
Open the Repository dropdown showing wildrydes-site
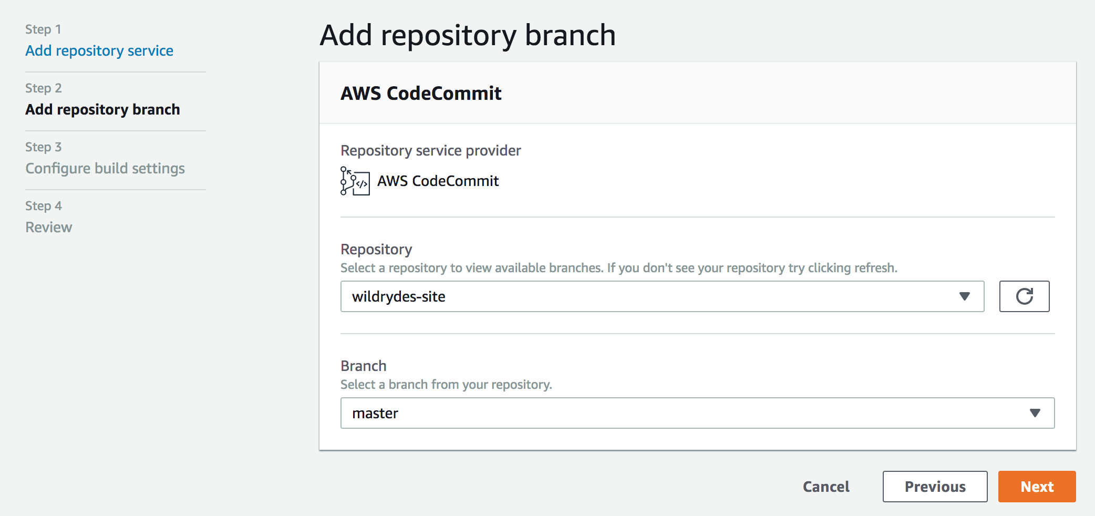click(x=662, y=296)
